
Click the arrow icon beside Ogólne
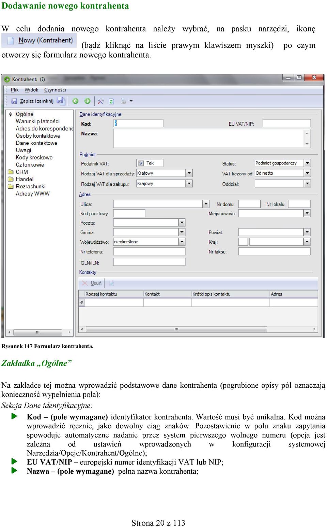11,114
